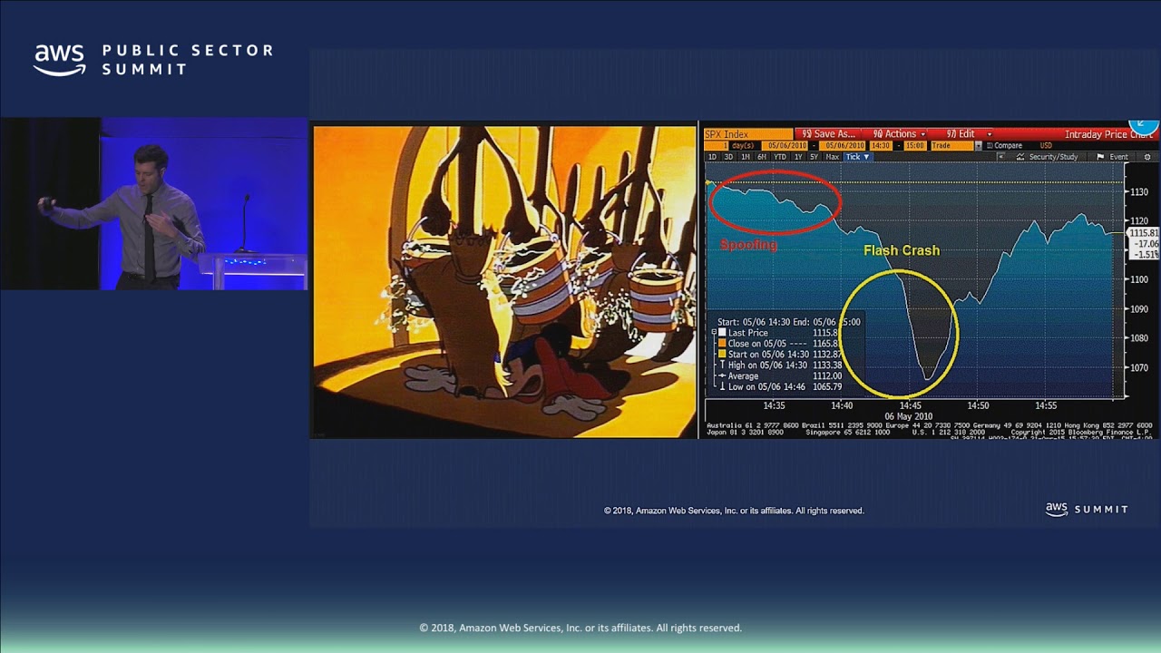
Task: Click the 14:55 time axis label
Action: 1046,405
